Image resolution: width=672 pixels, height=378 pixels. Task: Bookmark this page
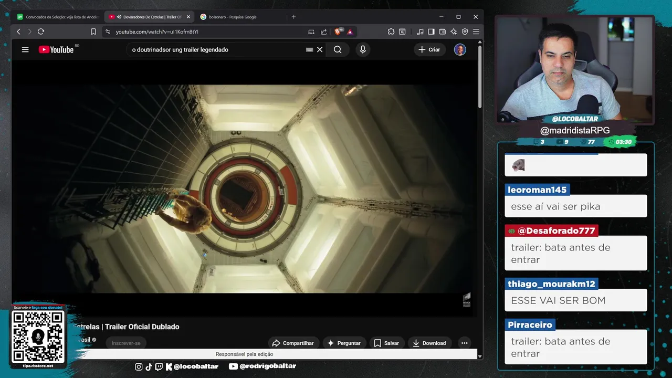[x=93, y=31]
